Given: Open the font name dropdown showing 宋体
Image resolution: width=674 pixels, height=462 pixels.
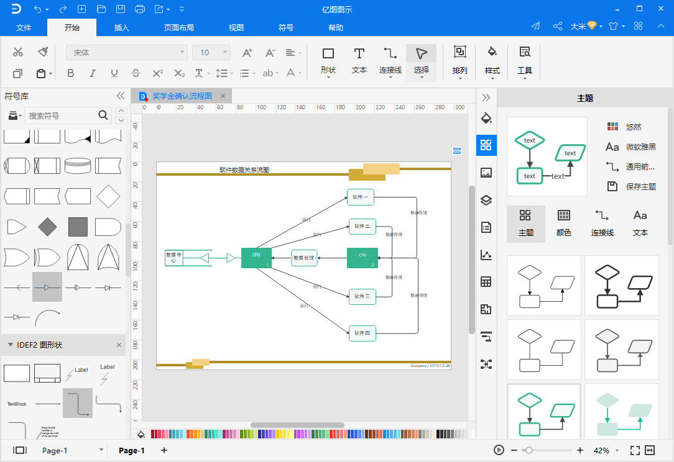Looking at the screenshot, I should coord(126,53).
